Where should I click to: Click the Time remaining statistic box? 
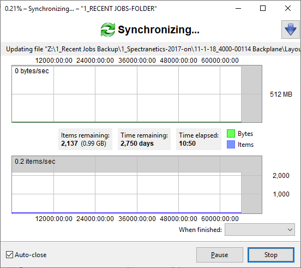coord(144,139)
